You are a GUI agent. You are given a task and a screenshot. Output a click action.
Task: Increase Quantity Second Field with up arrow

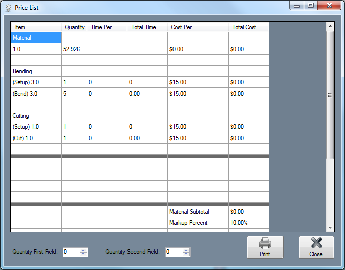tap(186, 250)
